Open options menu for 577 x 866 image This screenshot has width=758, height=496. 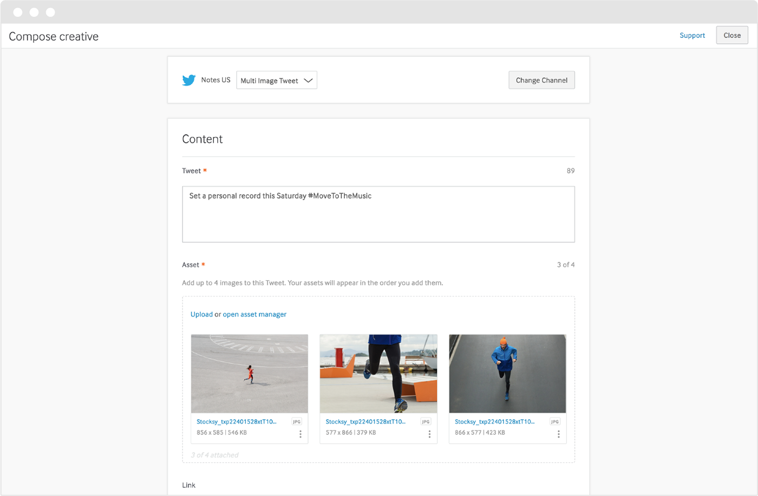429,434
